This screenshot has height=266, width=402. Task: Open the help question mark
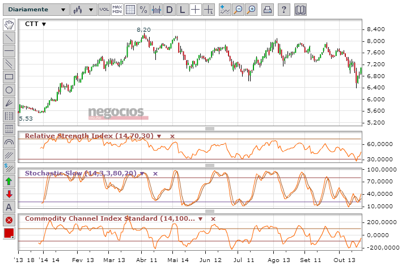284,10
